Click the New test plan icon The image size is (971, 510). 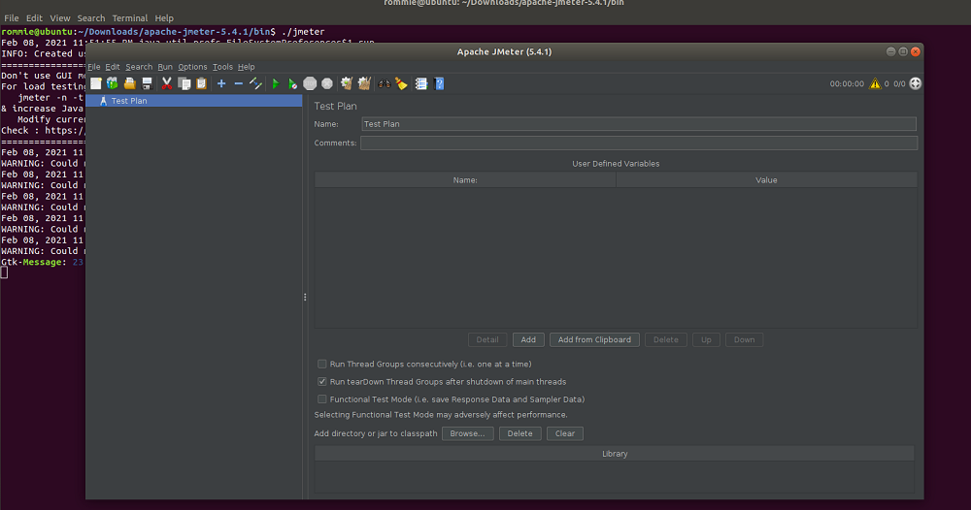point(96,83)
